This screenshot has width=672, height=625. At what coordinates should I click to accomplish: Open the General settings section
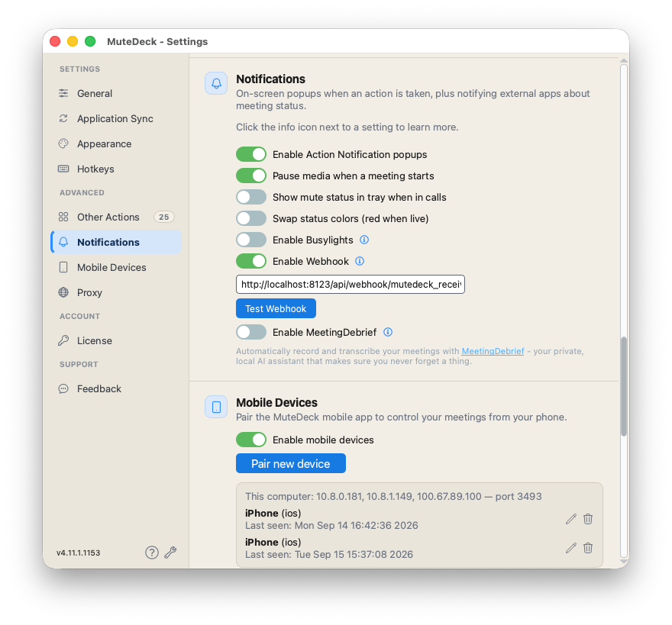coord(116,93)
